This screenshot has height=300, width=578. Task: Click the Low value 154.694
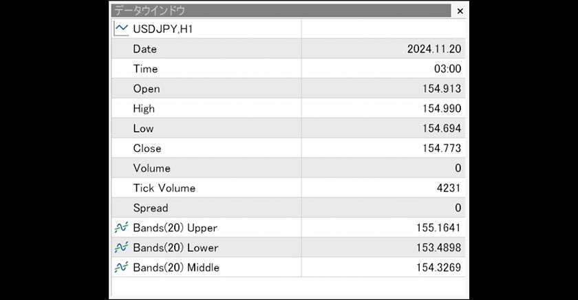tap(442, 129)
